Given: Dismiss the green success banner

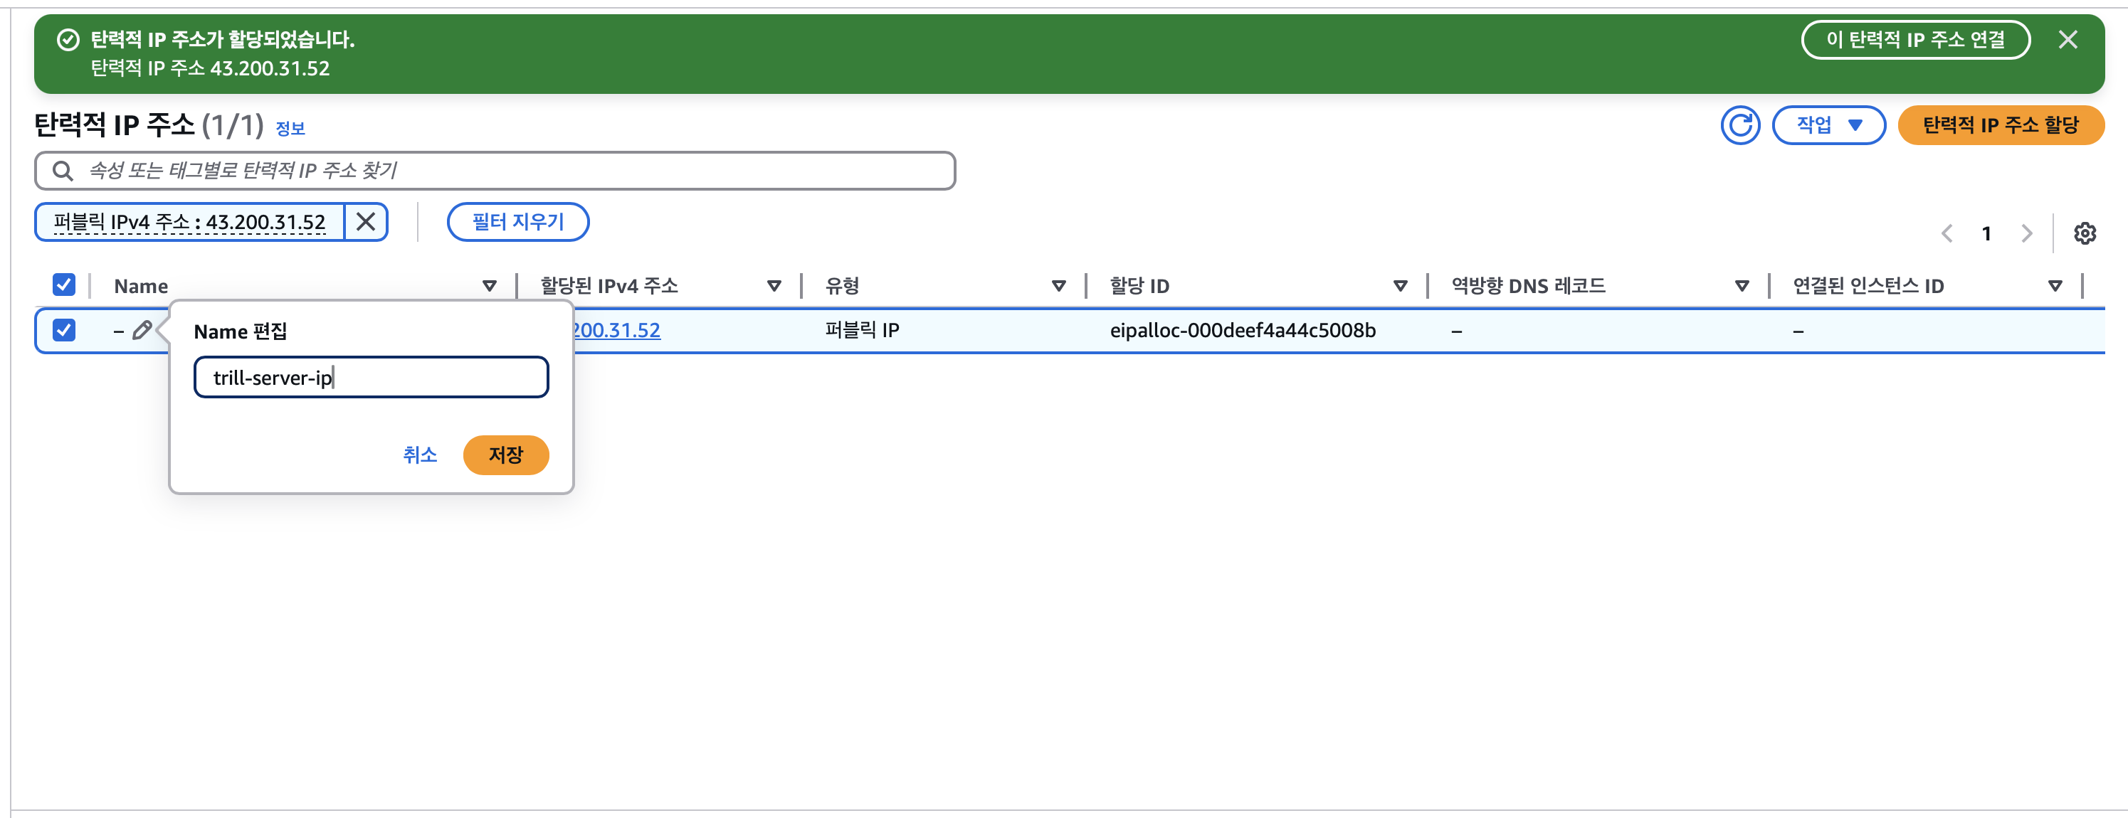Looking at the screenshot, I should click(x=2067, y=40).
